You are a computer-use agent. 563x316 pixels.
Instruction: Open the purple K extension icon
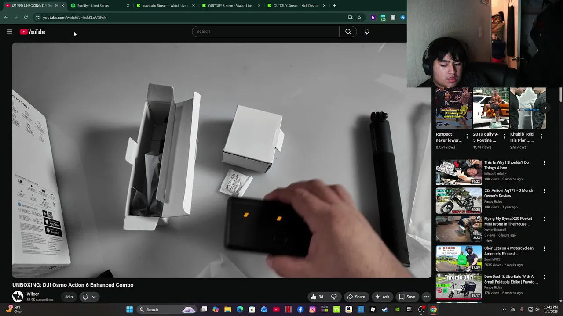point(373,18)
